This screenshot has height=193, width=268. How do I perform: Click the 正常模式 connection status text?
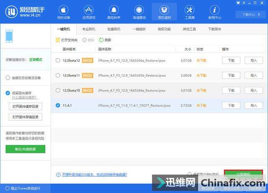click(x=36, y=60)
